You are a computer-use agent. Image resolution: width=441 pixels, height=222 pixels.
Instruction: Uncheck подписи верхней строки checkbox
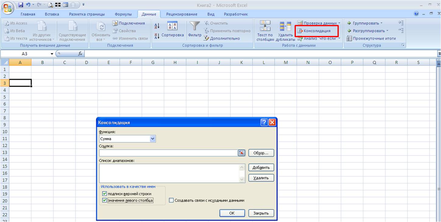click(x=105, y=194)
